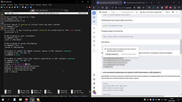
Task: Click Больше не показывать link
Action: click(x=129, y=54)
